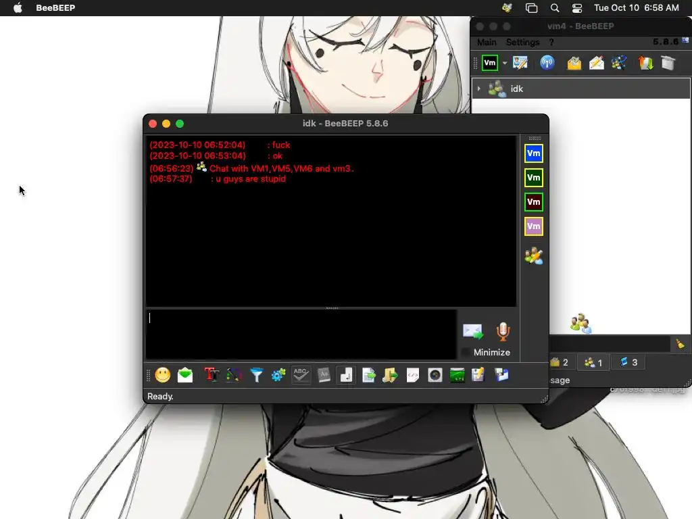Click the message input field
Viewport: 692px width, 519px height.
click(x=301, y=334)
